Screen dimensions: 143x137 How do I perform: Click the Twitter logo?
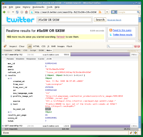tap(20, 20)
